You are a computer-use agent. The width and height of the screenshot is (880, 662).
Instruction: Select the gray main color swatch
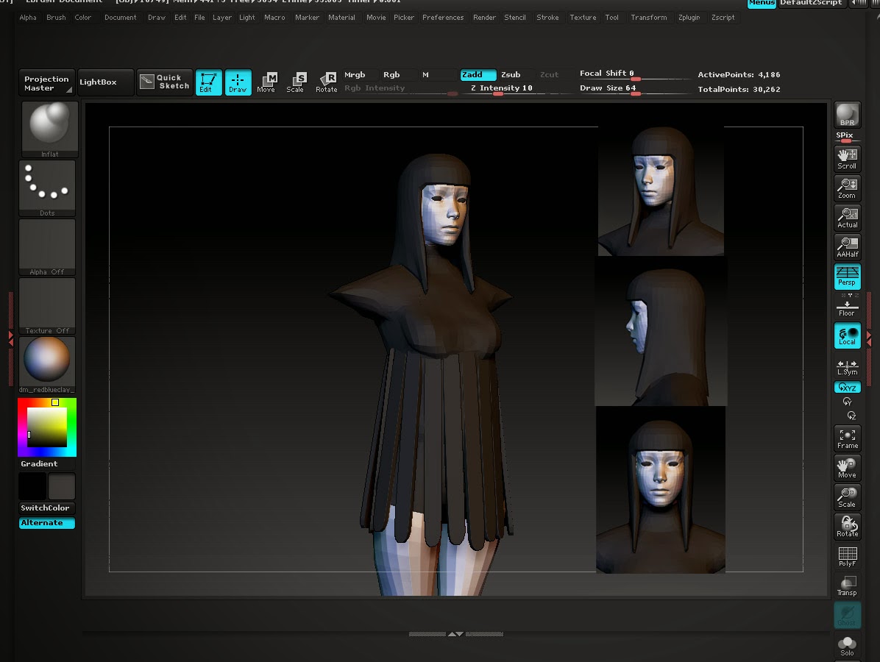[x=62, y=486]
